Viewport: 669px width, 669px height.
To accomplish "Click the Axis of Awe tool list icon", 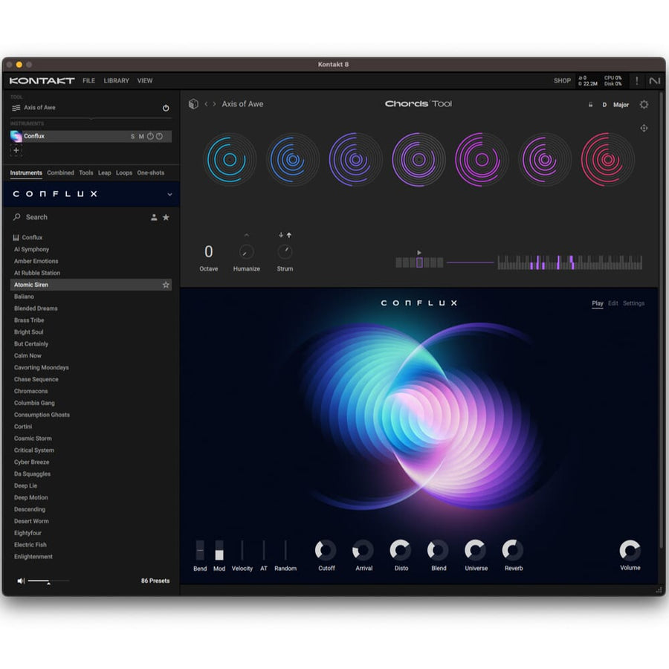I will coord(16,108).
